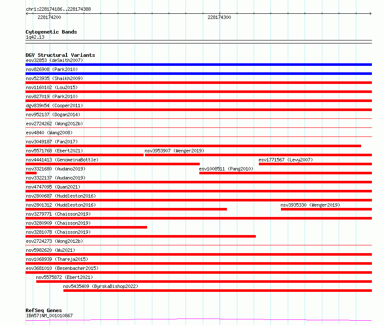Click the DGV Structural Variants track title
Viewport: 384px width, 325px height.
coord(60,55)
